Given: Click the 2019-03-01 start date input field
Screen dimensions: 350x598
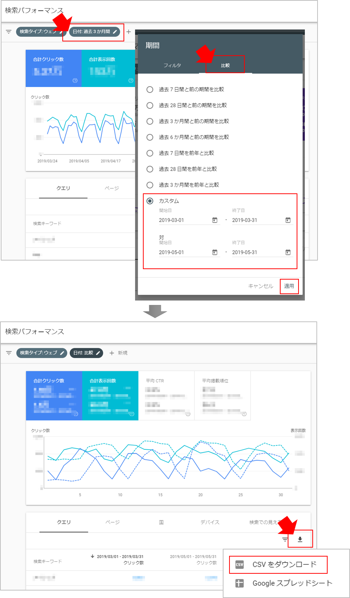Looking at the screenshot, I should [x=183, y=220].
